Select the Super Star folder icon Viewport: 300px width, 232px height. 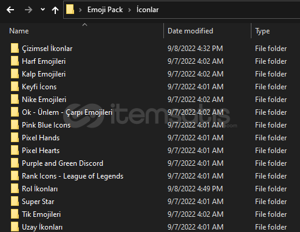pos(15,201)
